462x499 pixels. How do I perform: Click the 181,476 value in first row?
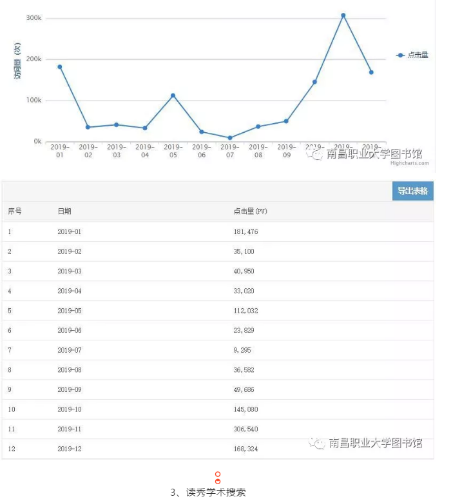pos(245,231)
